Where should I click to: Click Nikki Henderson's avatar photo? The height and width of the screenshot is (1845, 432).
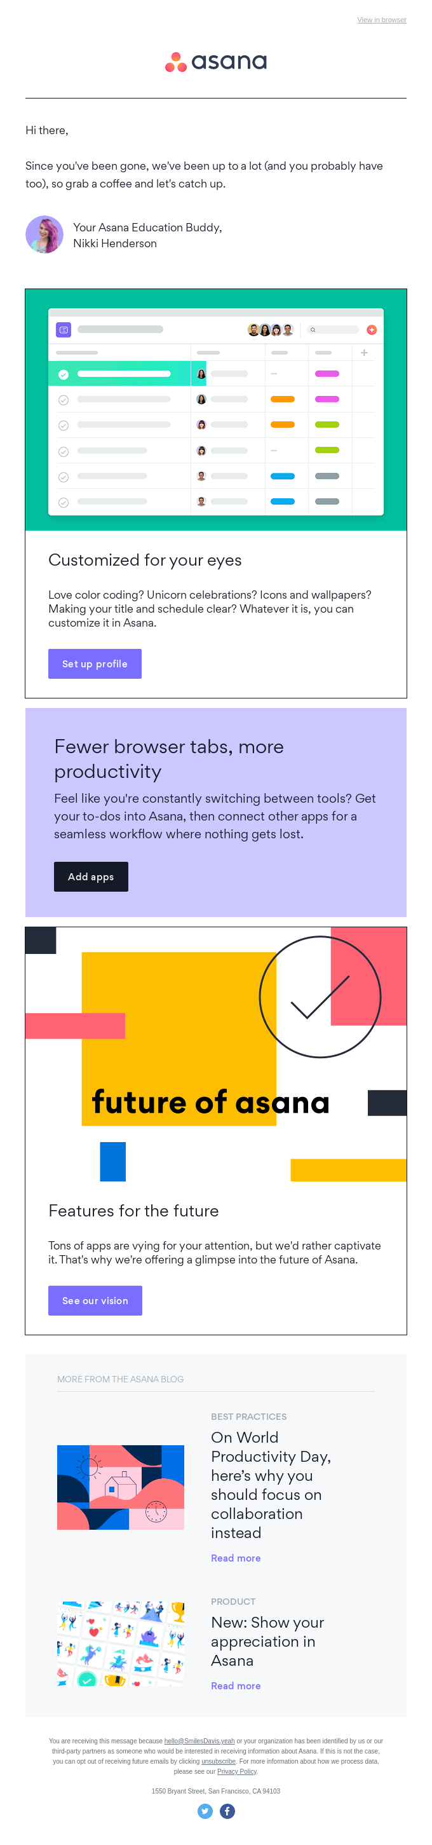[44, 235]
